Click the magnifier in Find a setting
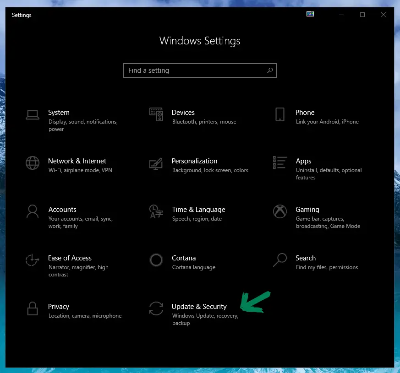 click(x=270, y=70)
